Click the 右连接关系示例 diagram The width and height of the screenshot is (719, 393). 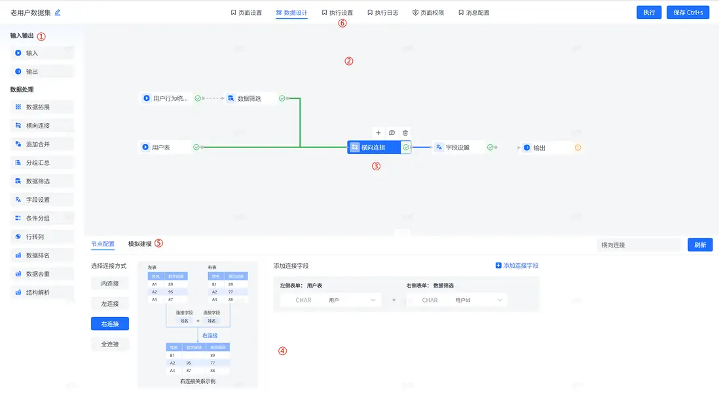[198, 324]
